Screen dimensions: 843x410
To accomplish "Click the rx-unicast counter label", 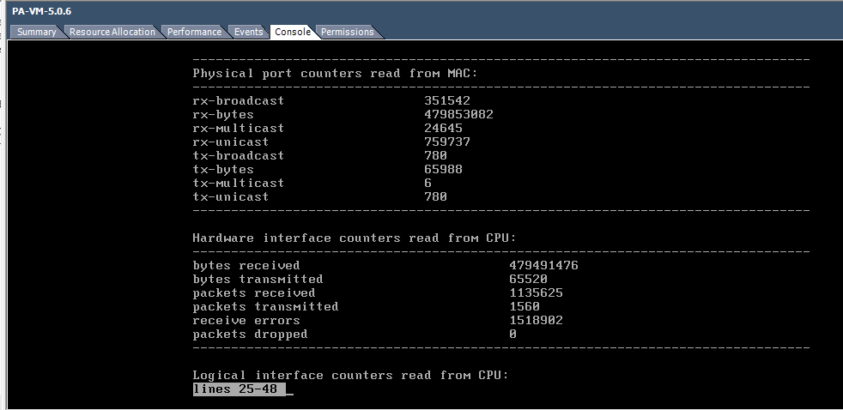I will coord(231,142).
